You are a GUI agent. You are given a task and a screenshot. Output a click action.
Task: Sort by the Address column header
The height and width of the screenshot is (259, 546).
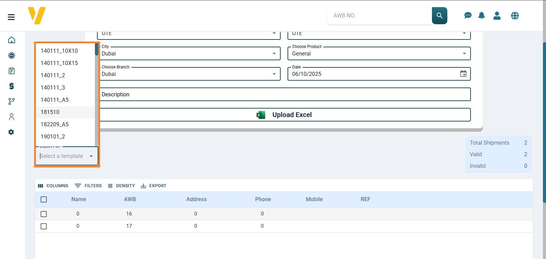[196, 199]
